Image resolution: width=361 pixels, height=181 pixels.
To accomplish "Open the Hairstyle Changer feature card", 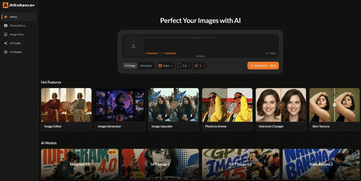I will (281, 109).
